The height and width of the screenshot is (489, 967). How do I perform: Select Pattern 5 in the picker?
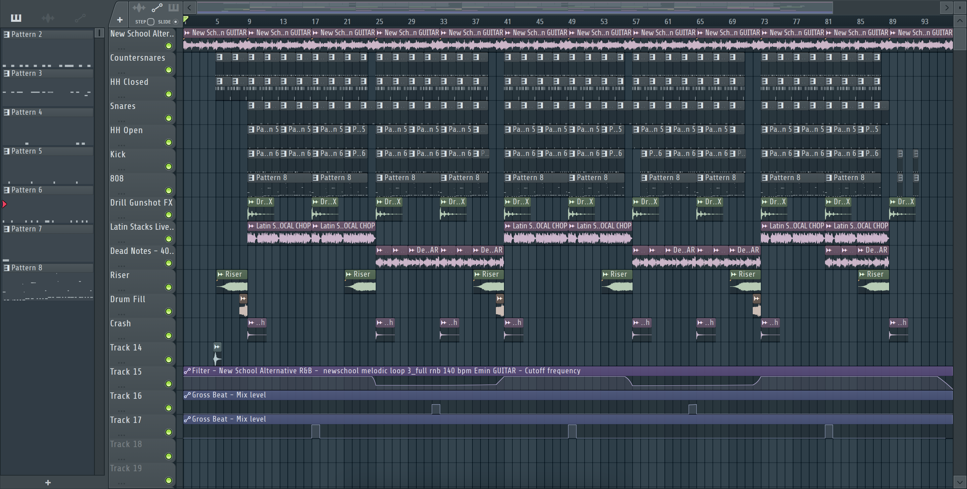(48, 151)
